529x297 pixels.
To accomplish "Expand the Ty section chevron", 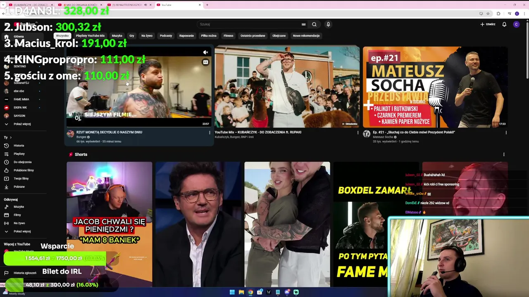I will [x=11, y=137].
